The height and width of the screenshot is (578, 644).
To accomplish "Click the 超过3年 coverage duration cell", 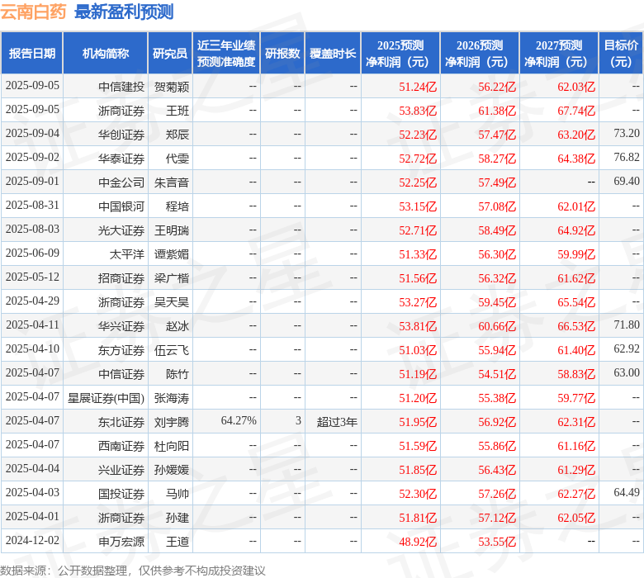I will click(337, 422).
